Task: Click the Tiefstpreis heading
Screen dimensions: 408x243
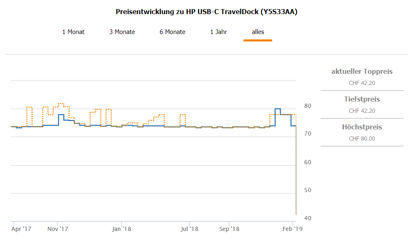Action: [362, 100]
